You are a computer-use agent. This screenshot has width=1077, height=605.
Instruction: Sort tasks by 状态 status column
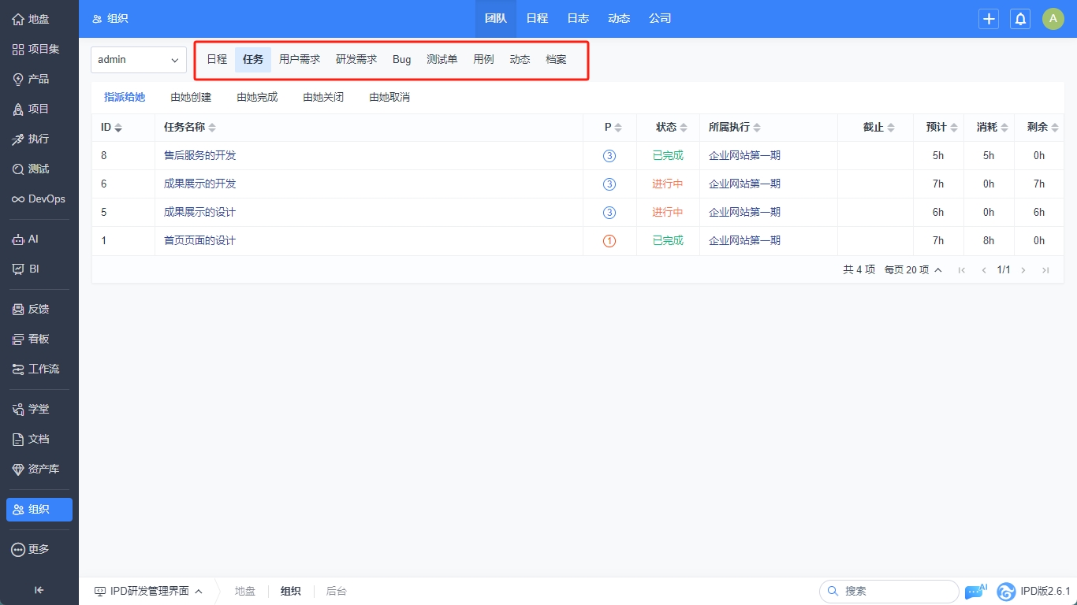[x=671, y=128]
